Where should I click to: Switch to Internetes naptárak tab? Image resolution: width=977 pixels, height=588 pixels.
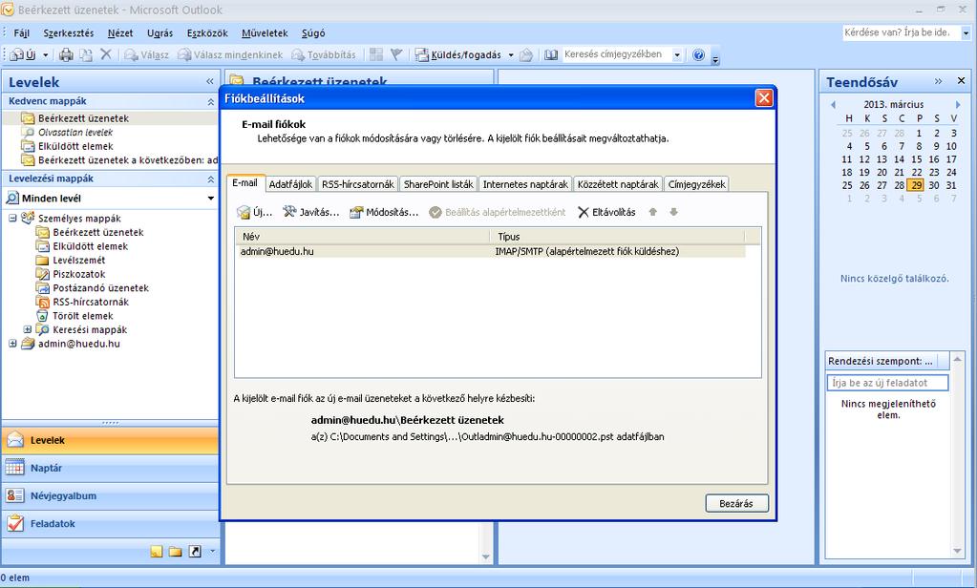pyautogui.click(x=525, y=184)
